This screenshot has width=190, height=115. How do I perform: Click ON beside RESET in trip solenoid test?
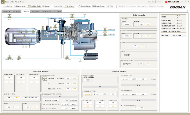pyautogui.click(x=141, y=64)
